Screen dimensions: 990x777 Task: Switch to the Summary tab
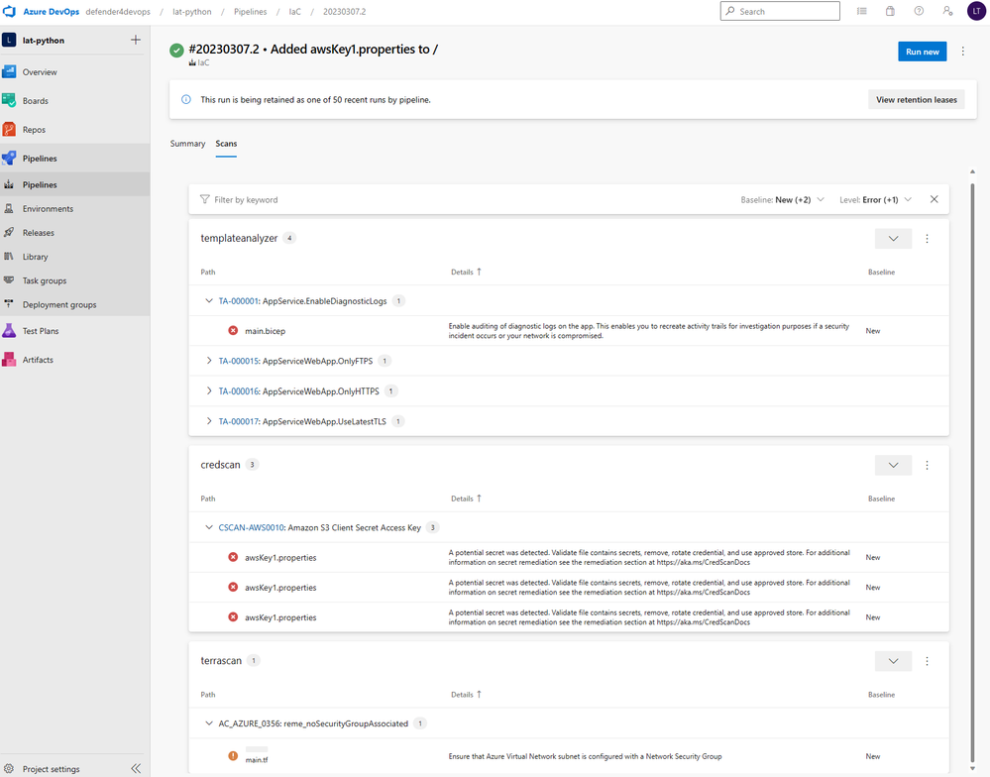pos(187,144)
